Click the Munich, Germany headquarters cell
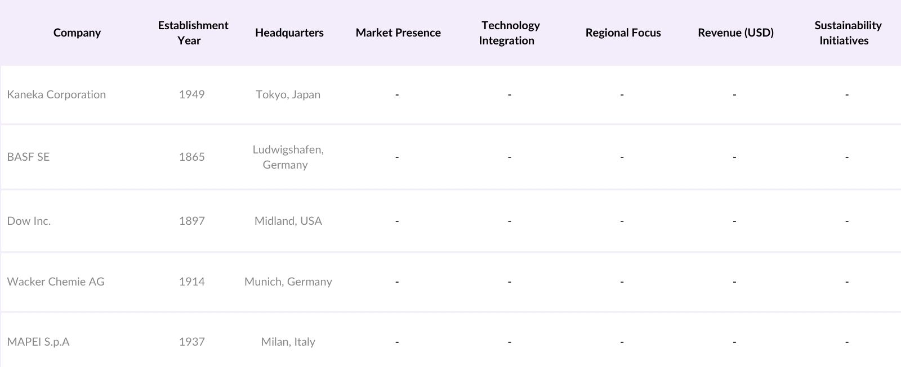901x367 pixels. (288, 282)
